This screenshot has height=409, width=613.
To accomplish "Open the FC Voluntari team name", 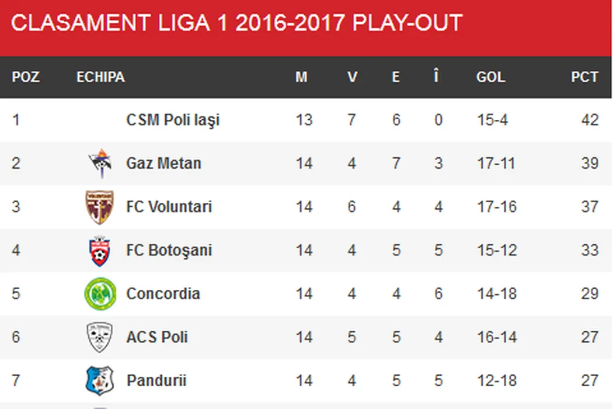I will 169,207.
